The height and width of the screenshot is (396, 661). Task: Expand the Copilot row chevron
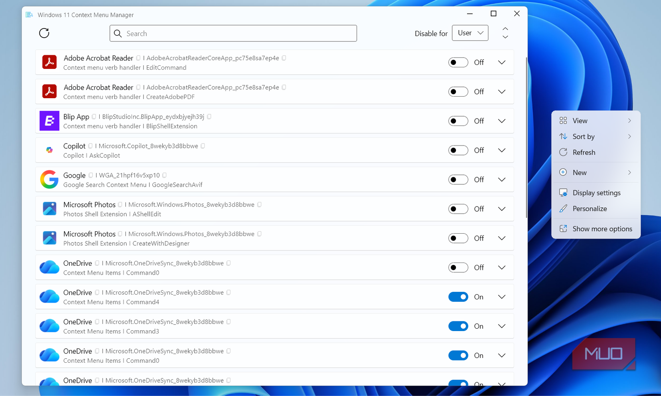[502, 150]
